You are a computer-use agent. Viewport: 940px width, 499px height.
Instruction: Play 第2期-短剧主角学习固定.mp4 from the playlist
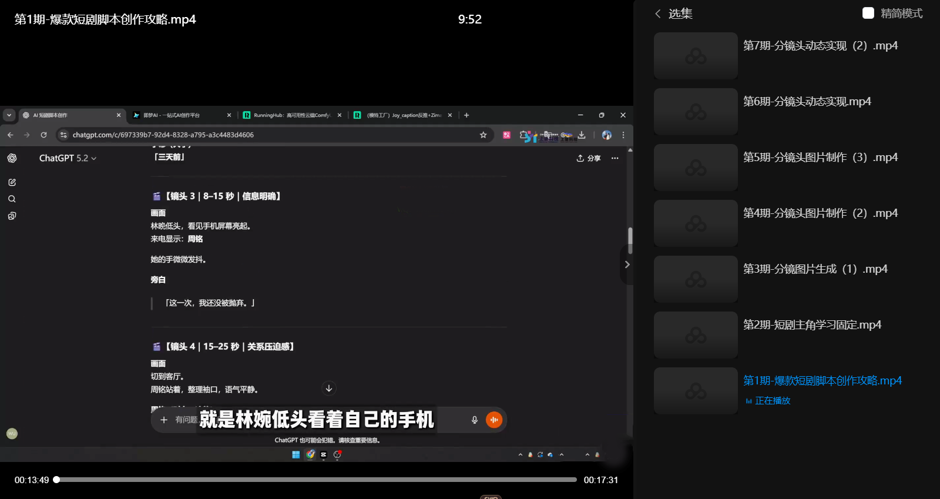click(812, 325)
